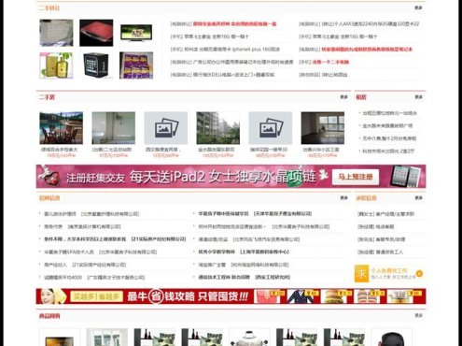Open the white window curtain group-buy thumbnail

click(107, 338)
